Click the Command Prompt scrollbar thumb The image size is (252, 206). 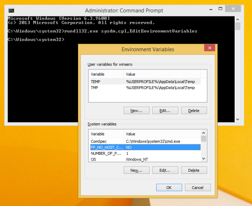click(238, 26)
